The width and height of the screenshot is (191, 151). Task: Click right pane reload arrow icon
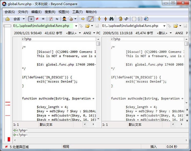click(169, 26)
